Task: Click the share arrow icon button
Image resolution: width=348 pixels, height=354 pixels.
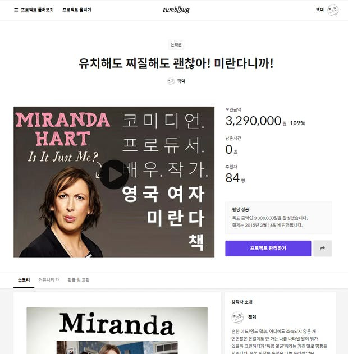Action: [323, 249]
